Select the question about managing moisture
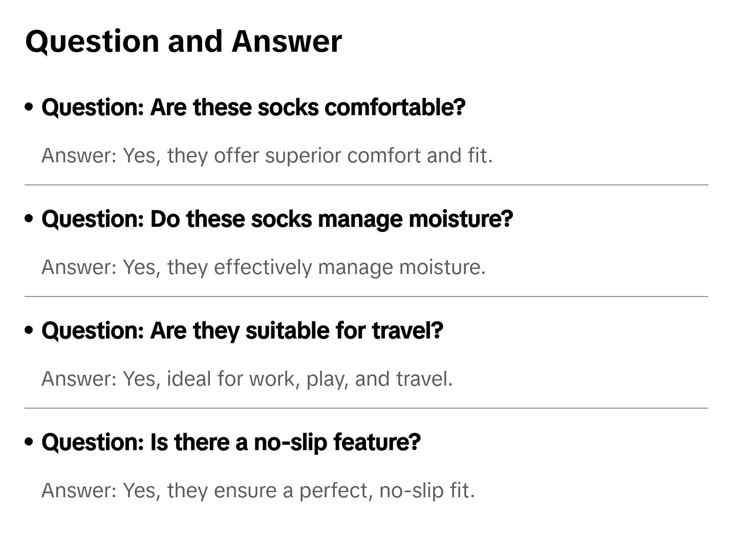Screen dimensions: 733x549 (x=277, y=219)
